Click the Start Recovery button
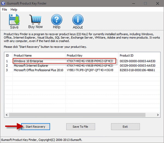164x143 pixels. [x=36, y=127]
